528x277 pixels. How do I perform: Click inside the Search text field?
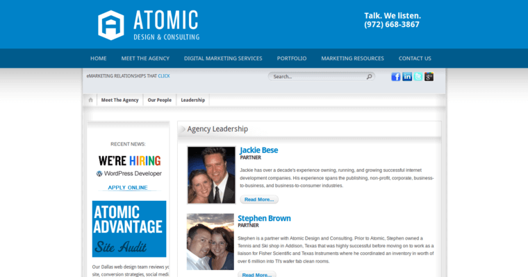pos(316,77)
